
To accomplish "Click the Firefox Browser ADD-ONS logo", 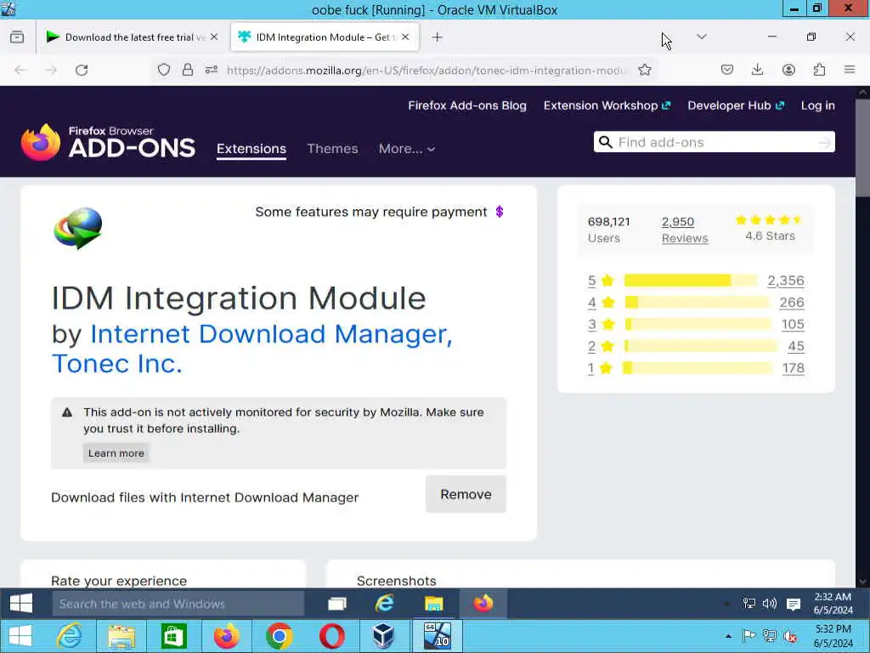I will coord(108,143).
